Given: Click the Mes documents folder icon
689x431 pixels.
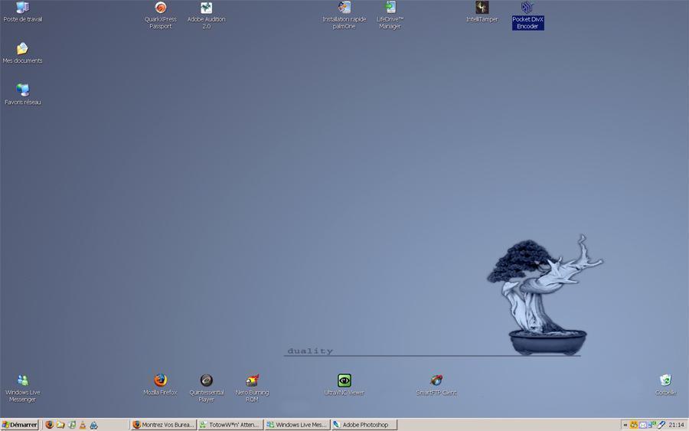Looking at the screenshot, I should 23,50.
